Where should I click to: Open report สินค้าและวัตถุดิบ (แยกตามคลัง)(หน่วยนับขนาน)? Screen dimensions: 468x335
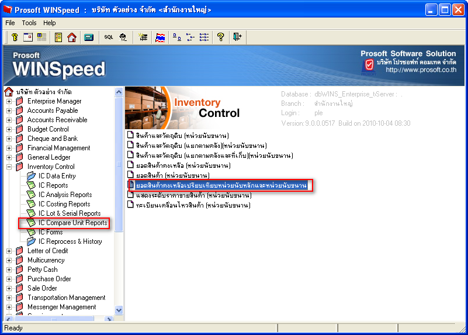[x=201, y=146]
